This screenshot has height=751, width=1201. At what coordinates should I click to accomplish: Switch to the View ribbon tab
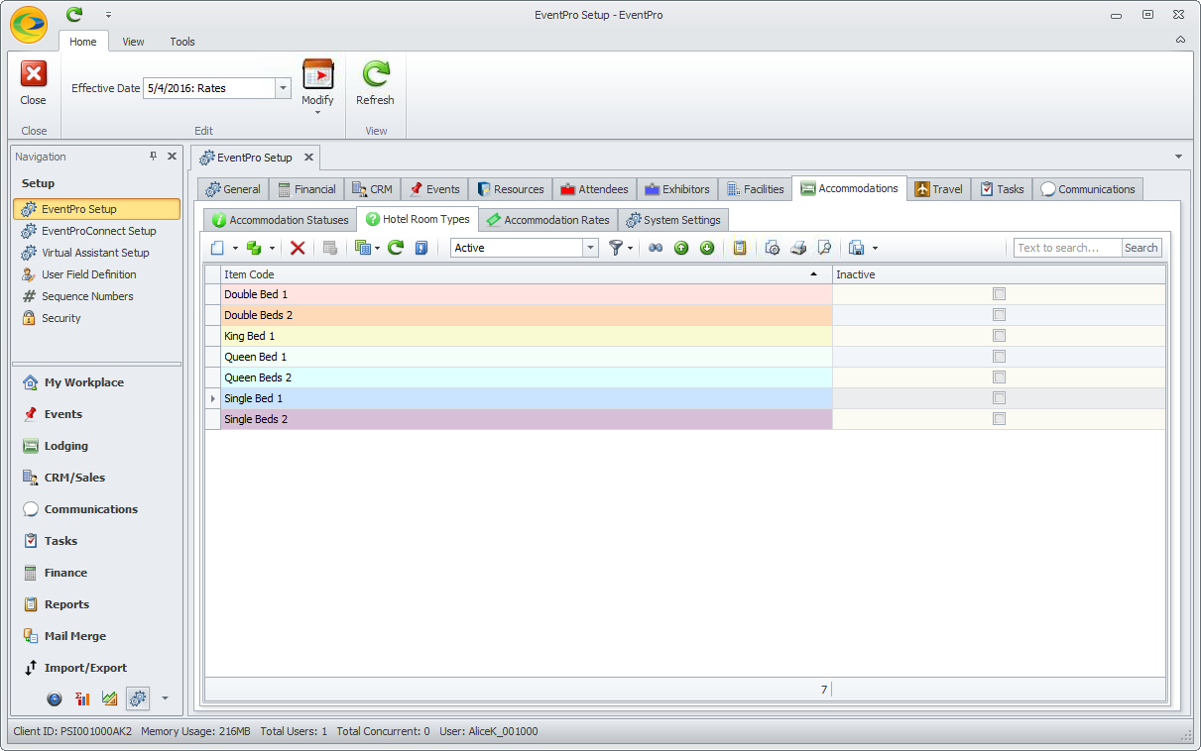(x=133, y=42)
